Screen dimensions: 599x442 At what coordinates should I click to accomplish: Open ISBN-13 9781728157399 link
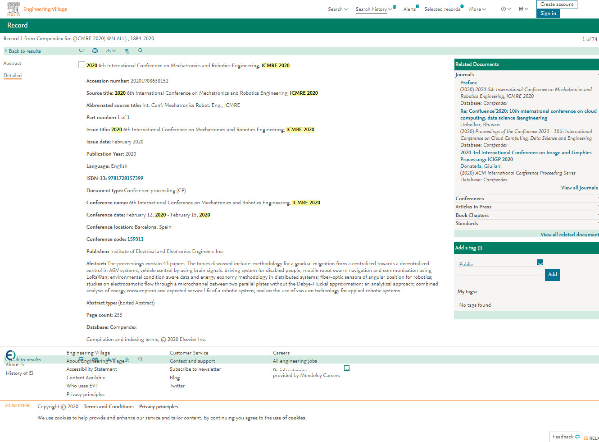(126, 178)
